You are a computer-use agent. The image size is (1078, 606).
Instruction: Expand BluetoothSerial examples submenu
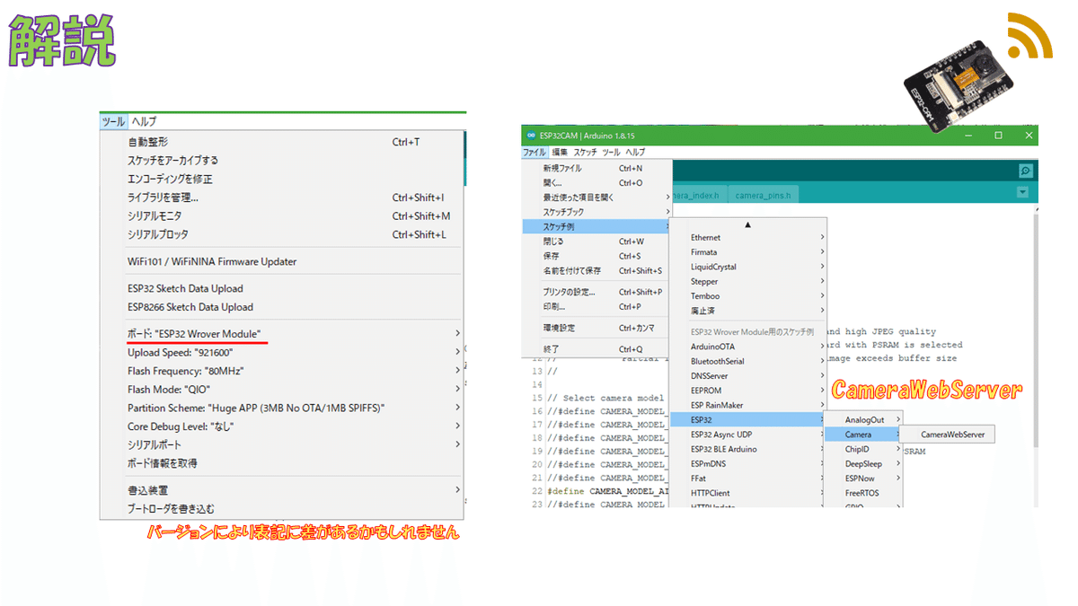[747, 361]
